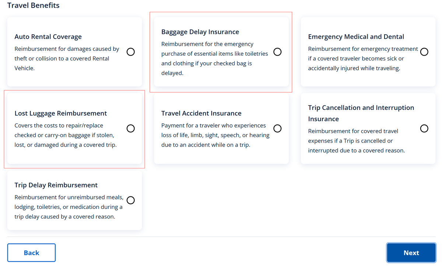Go back using the Back button

click(31, 253)
